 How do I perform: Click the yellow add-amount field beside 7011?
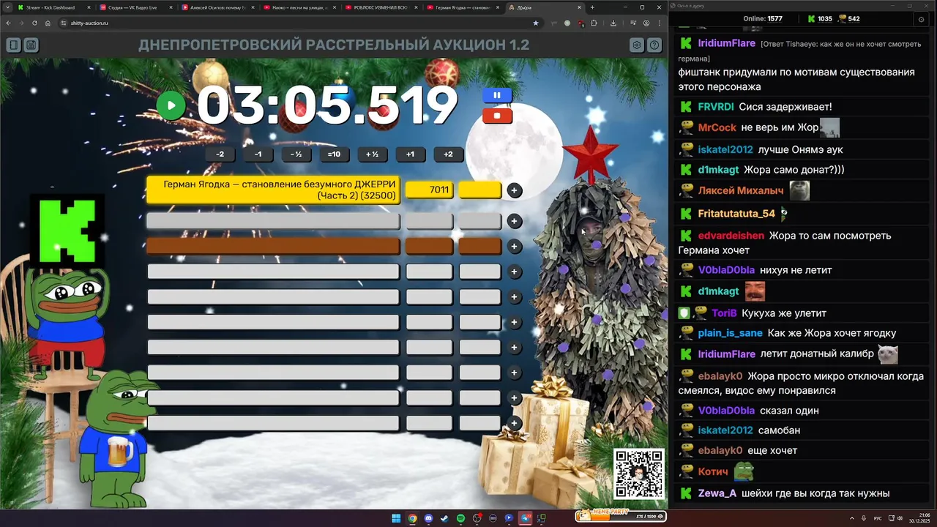(480, 190)
